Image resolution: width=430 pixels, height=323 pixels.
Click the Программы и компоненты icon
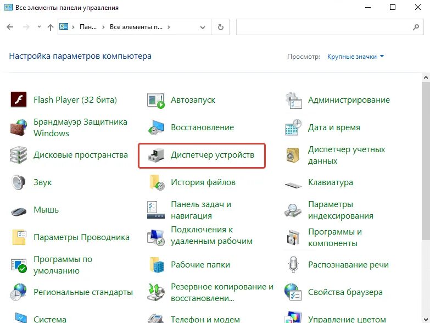(293, 237)
